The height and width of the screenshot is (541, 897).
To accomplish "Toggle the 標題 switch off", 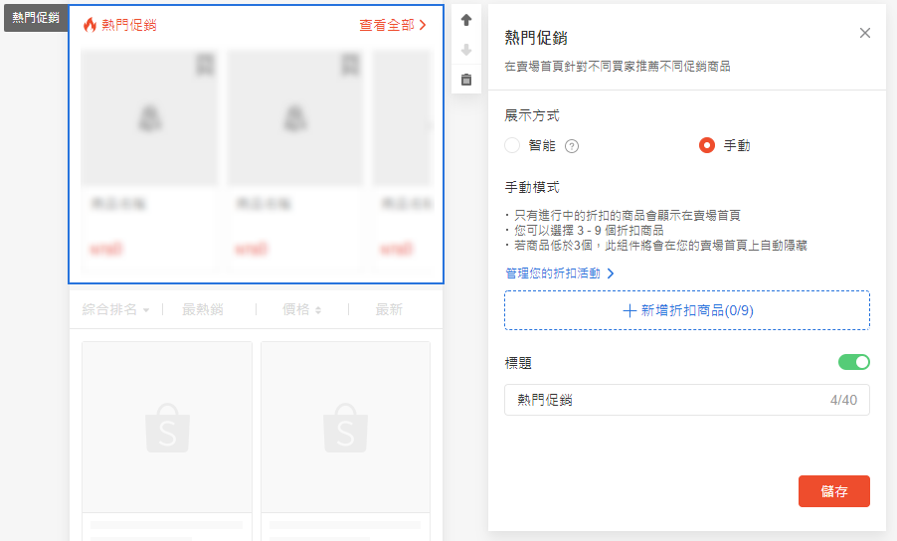I will pyautogui.click(x=853, y=362).
